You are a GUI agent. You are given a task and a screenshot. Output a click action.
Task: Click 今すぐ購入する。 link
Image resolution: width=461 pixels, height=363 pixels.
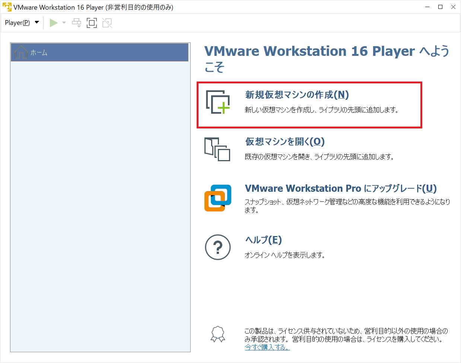267,347
